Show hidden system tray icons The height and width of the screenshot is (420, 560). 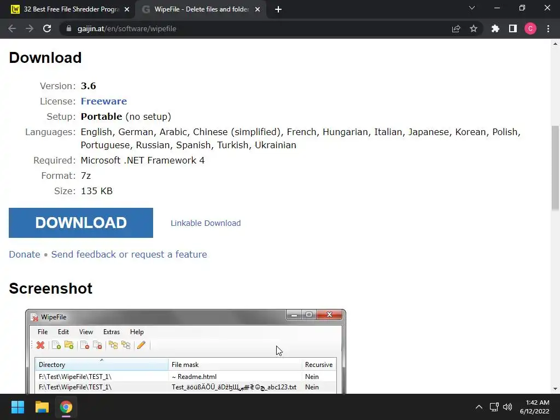tap(479, 407)
